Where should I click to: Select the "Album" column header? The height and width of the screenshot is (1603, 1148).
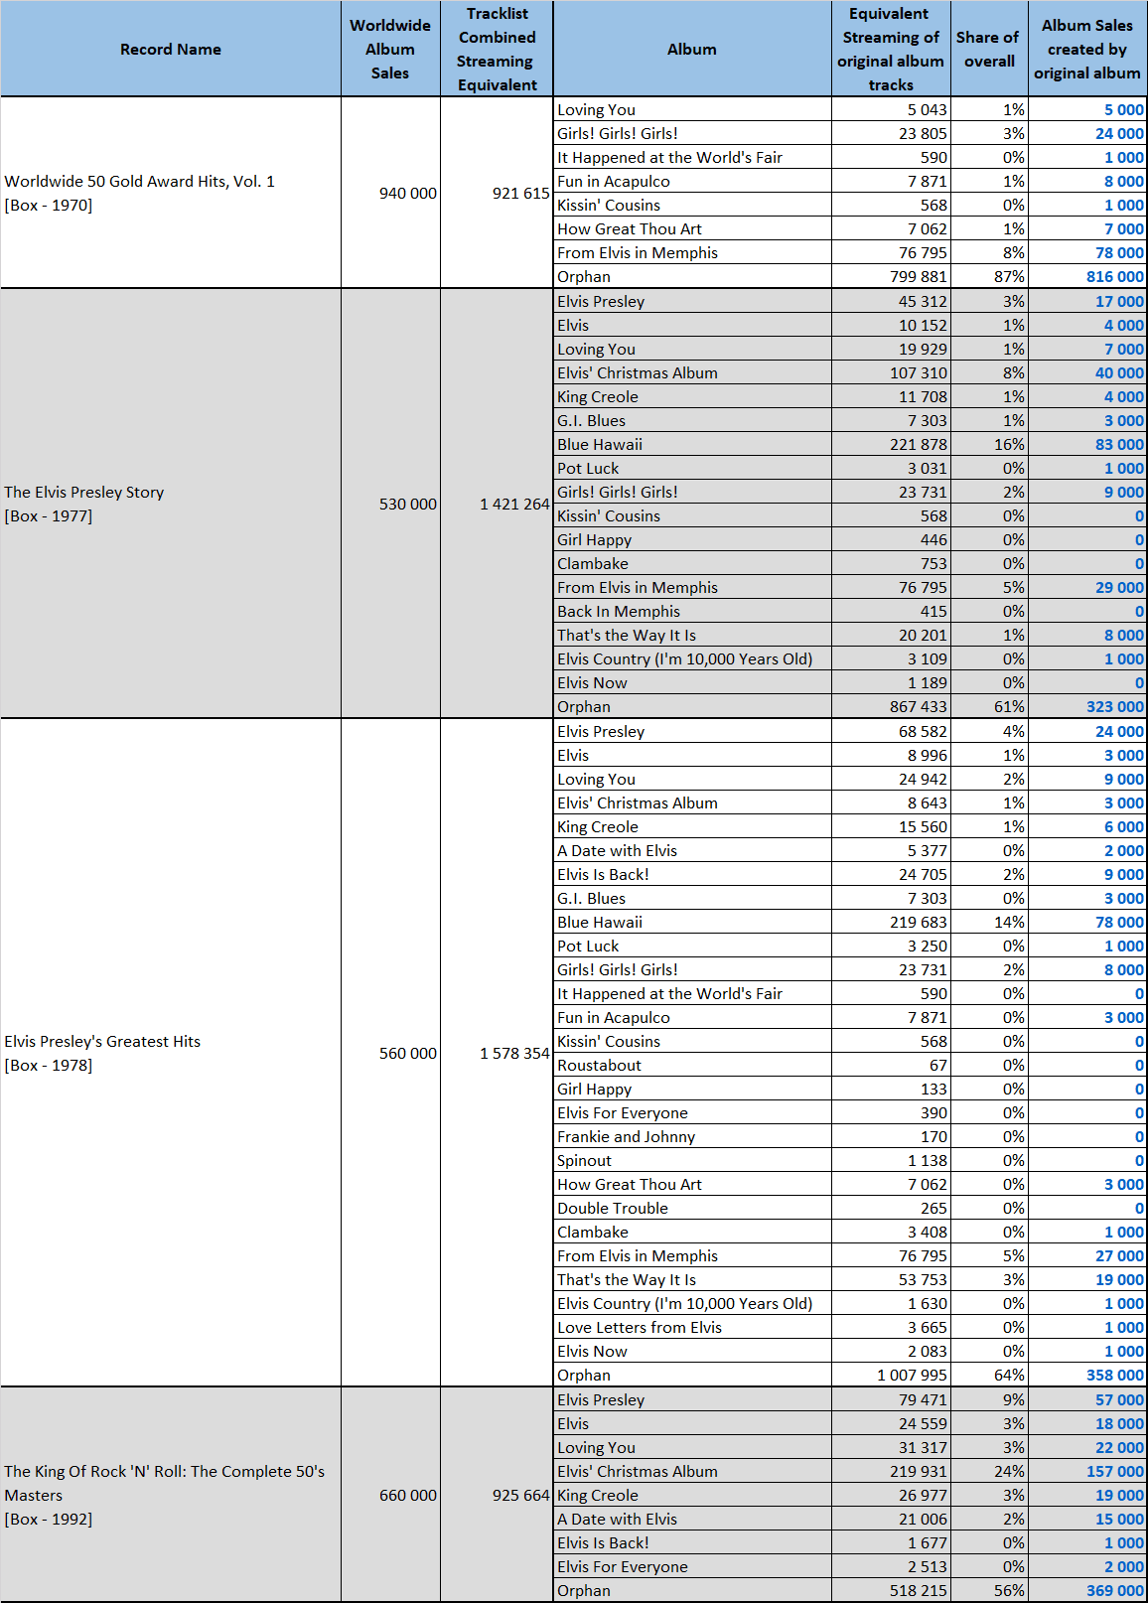point(692,49)
